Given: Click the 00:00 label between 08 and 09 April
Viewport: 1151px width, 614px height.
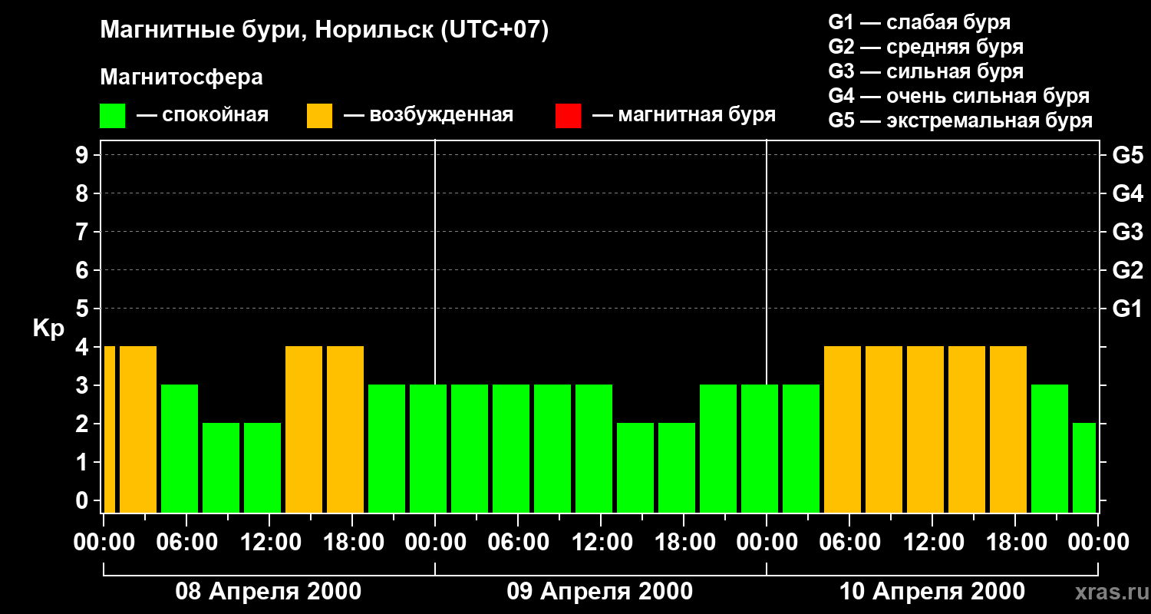Looking at the screenshot, I should click(435, 542).
